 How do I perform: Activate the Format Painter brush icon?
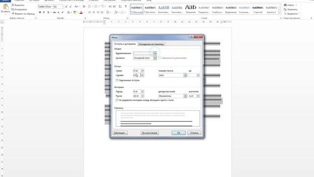[x=13, y=14]
